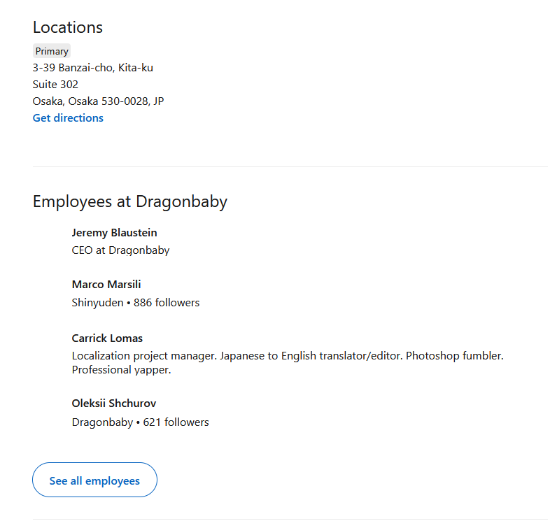Click the Get directions link
Image resolution: width=557 pixels, height=521 pixels.
coord(68,117)
